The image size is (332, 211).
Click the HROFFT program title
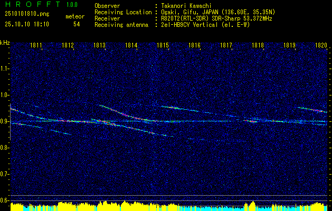pyautogui.click(x=33, y=4)
